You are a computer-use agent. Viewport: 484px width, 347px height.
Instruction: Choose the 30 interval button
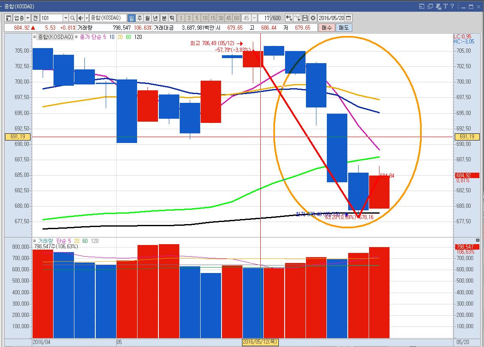click(x=221, y=18)
